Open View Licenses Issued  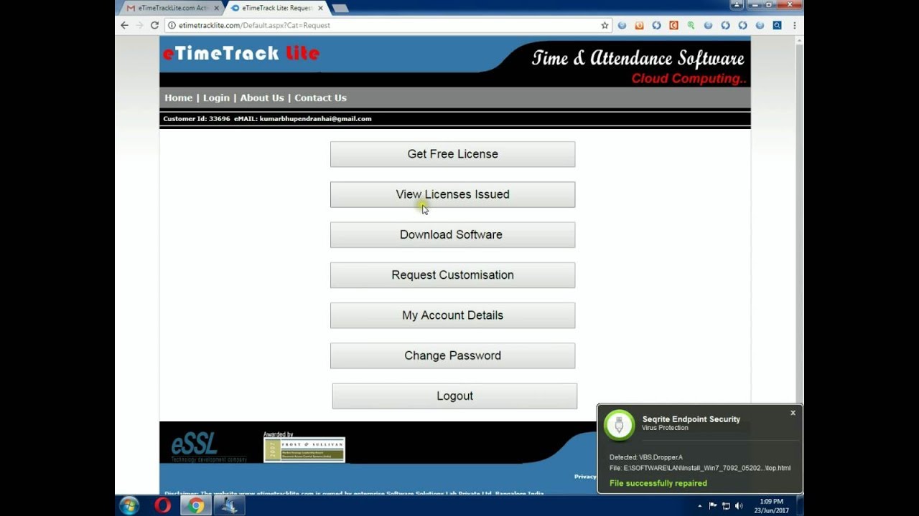[x=452, y=194]
